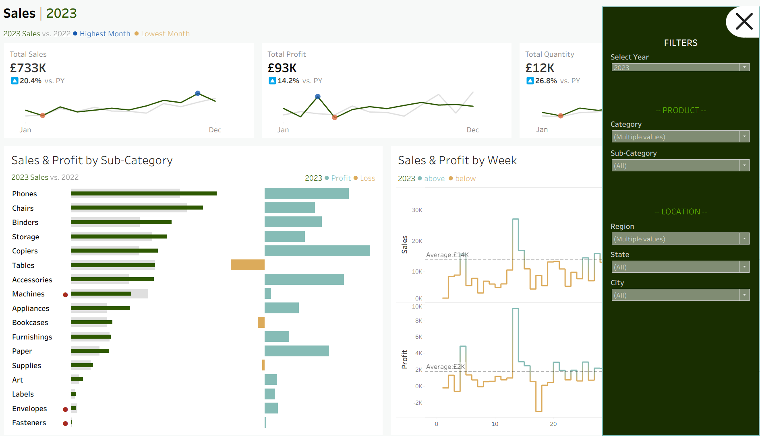Open the Select Year dropdown

point(744,68)
